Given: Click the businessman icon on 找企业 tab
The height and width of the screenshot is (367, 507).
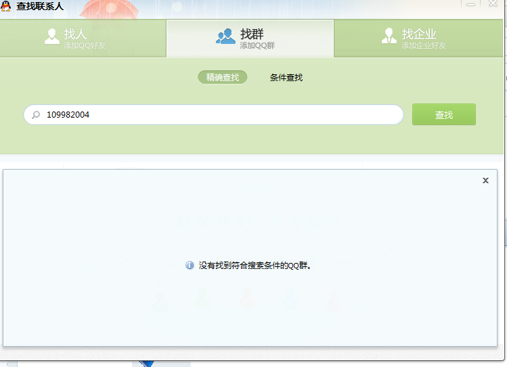Looking at the screenshot, I should [x=389, y=36].
